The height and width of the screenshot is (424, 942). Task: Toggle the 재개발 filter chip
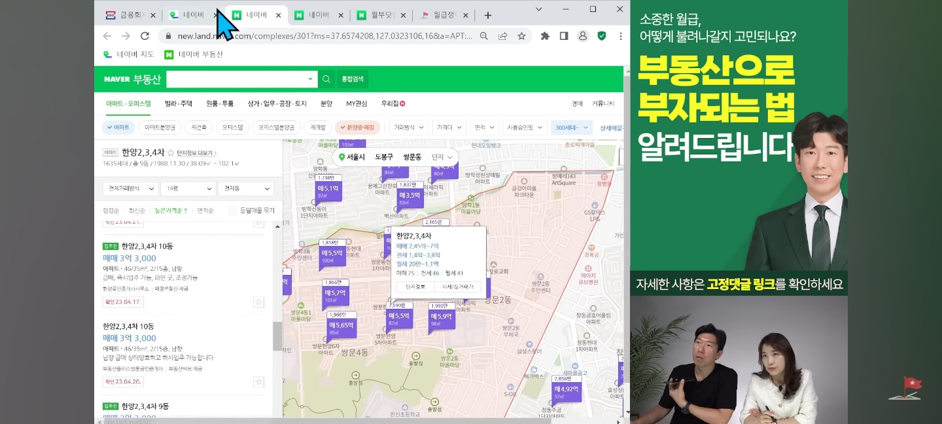[x=318, y=128]
